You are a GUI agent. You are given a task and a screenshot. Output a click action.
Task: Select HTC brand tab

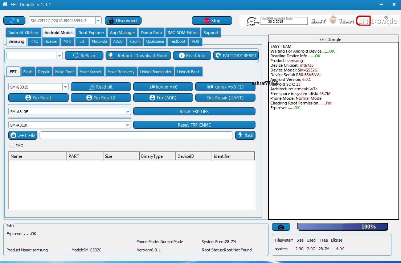click(x=34, y=41)
